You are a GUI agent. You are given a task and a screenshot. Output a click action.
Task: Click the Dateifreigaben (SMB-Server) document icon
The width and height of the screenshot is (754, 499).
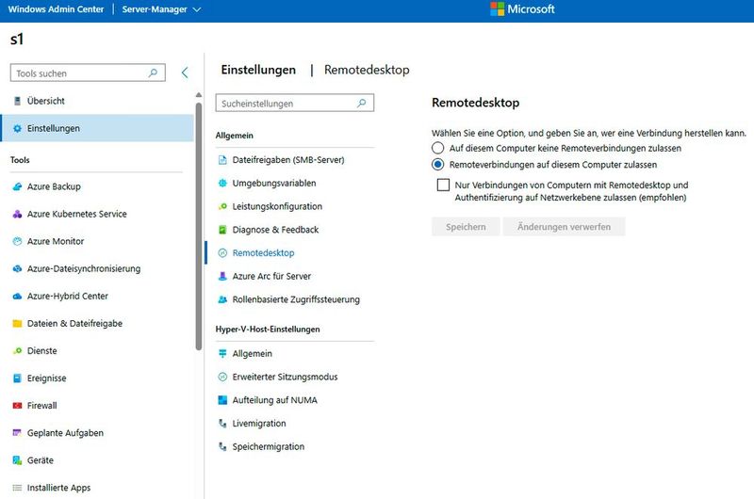(222, 160)
